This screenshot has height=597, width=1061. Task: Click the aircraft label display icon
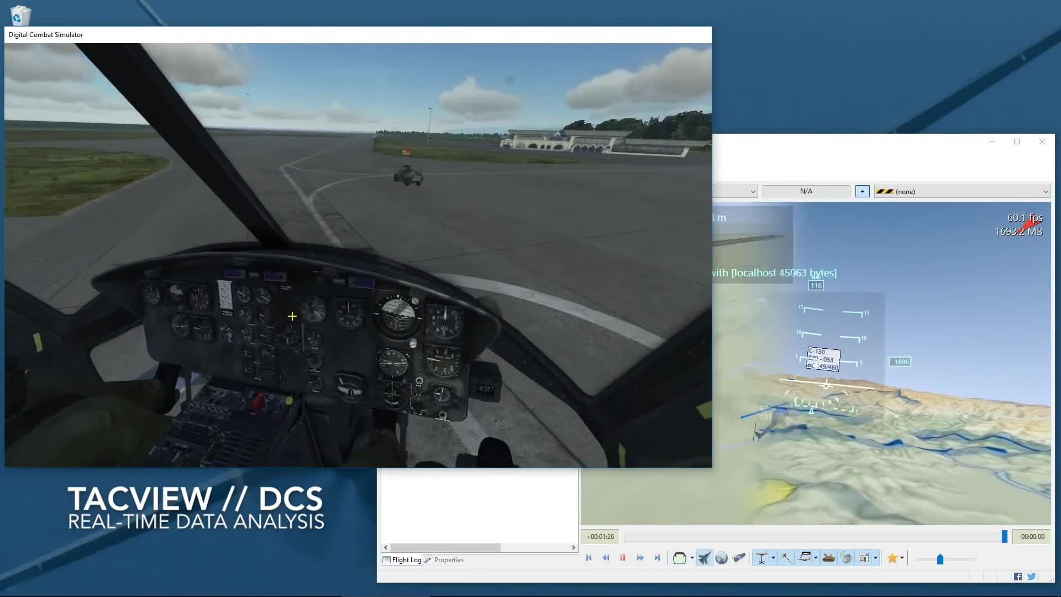pyautogui.click(x=805, y=558)
